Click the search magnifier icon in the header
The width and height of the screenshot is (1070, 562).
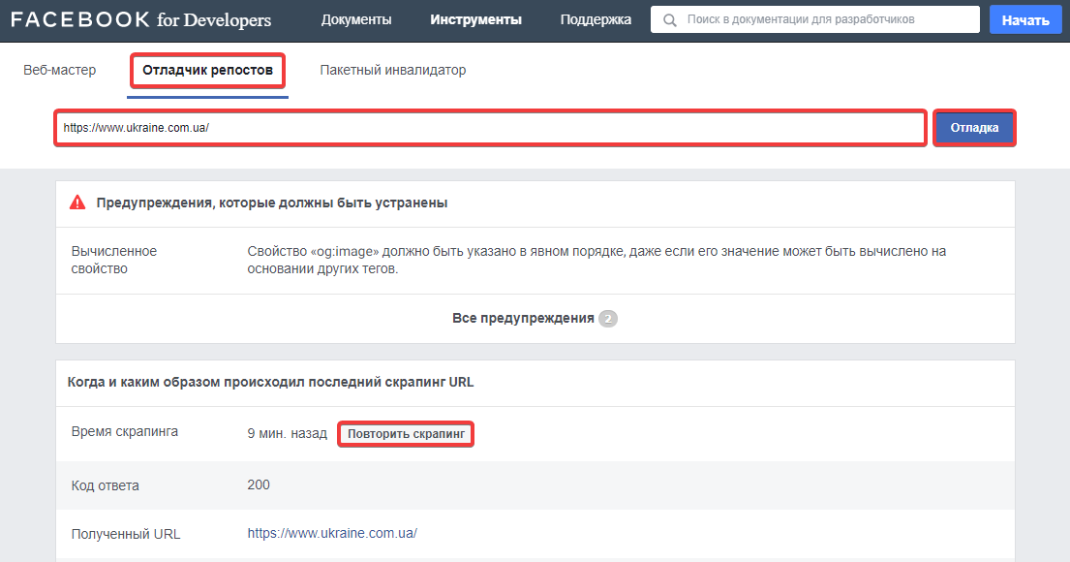pos(669,19)
